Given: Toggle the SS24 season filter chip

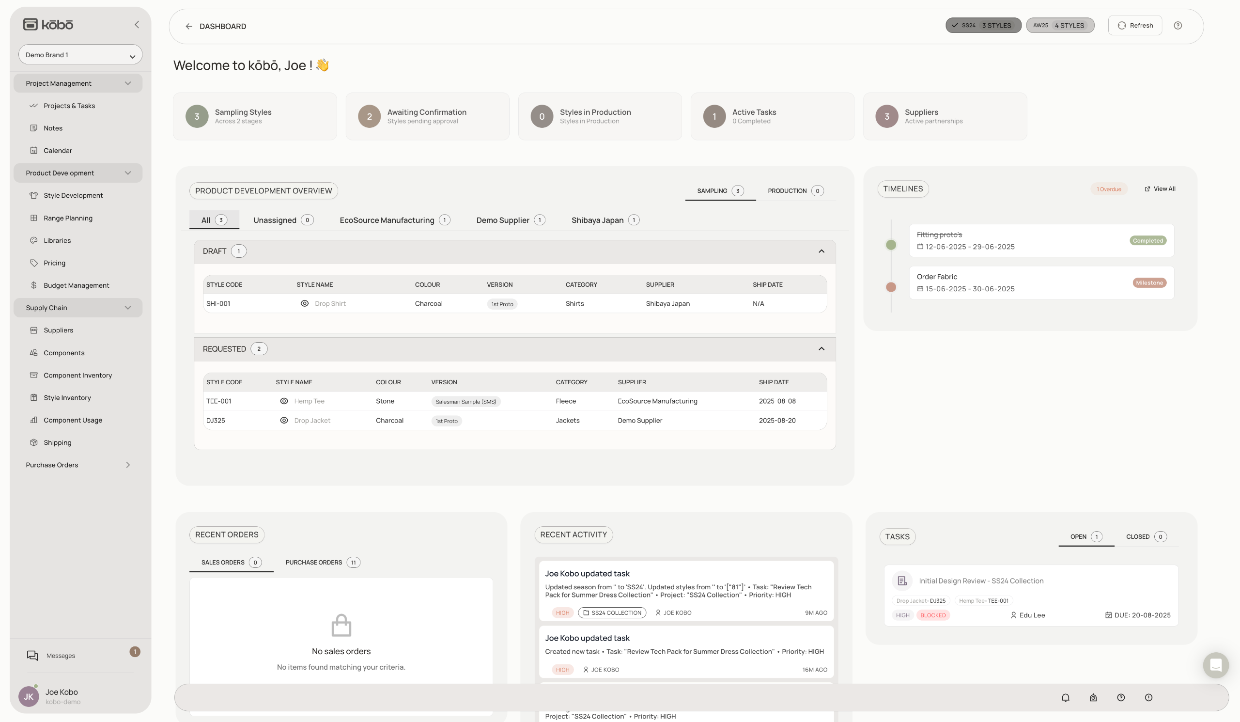Looking at the screenshot, I should (x=983, y=26).
